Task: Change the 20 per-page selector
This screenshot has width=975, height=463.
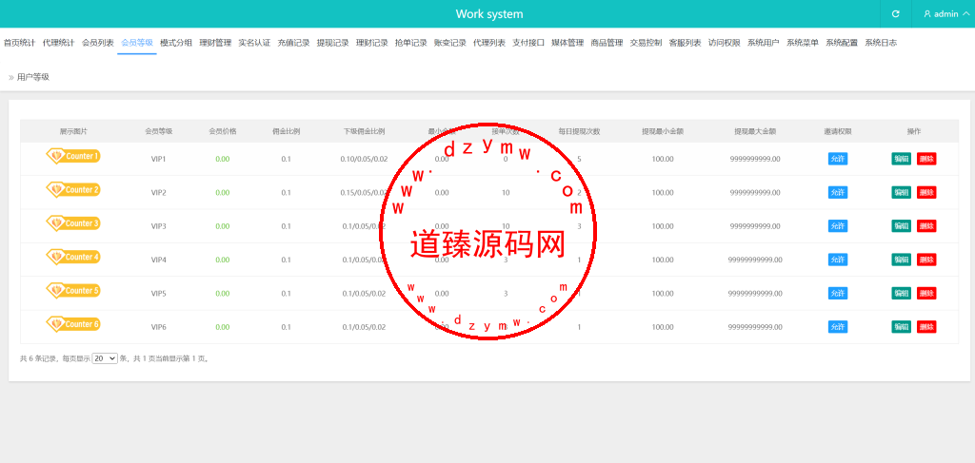Action: click(x=105, y=358)
